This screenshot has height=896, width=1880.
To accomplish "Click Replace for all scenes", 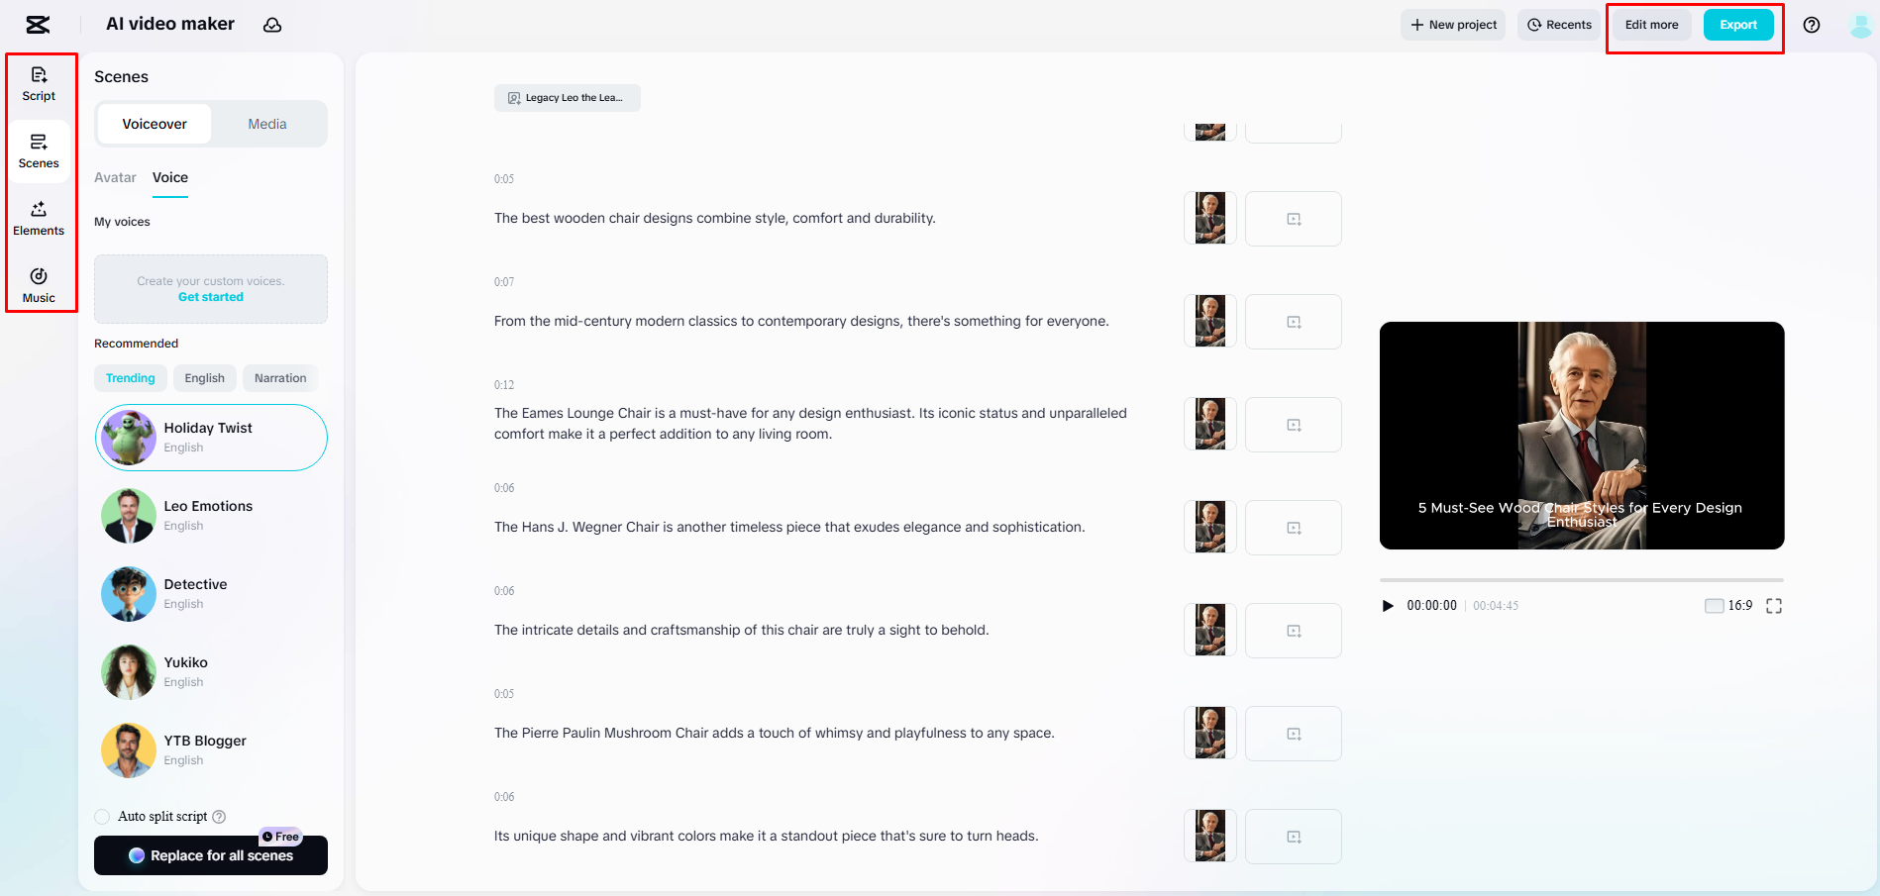I will coord(211,855).
